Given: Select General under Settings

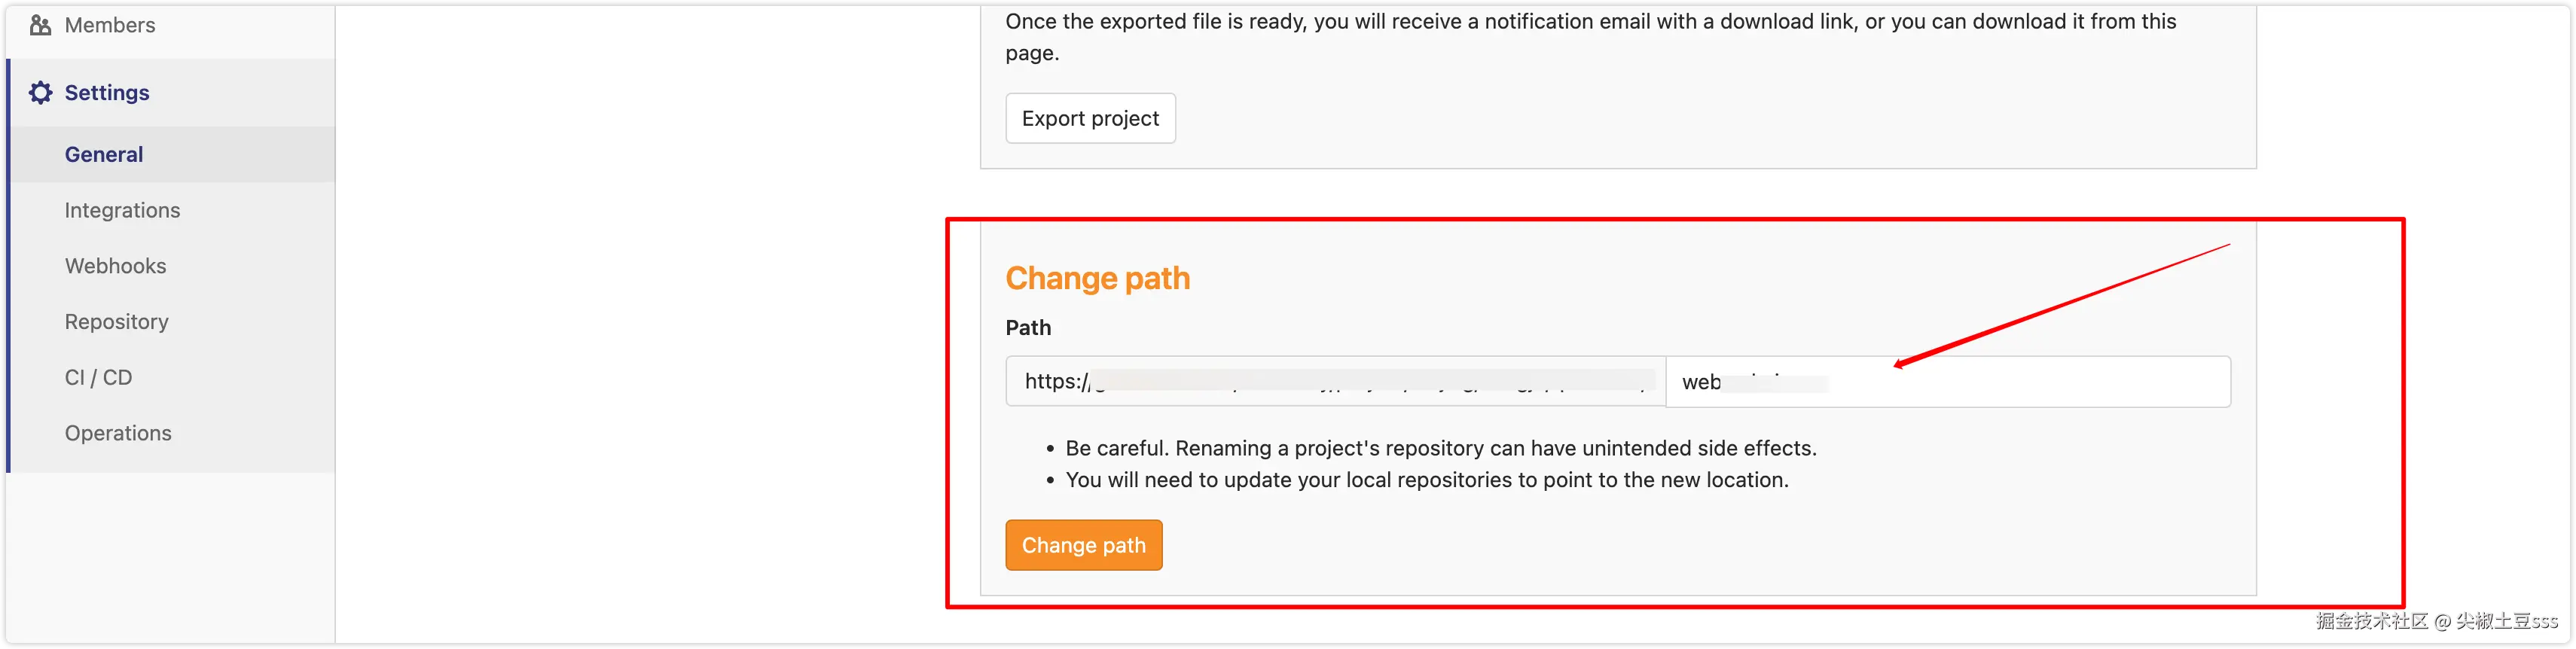Looking at the screenshot, I should [x=104, y=154].
